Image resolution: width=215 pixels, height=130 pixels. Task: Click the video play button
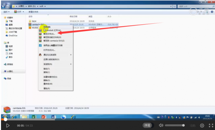tap(8, 126)
